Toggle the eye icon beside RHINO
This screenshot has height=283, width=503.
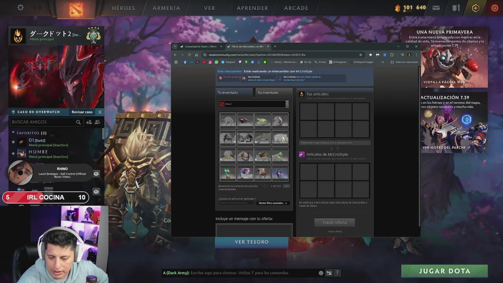pos(96,174)
